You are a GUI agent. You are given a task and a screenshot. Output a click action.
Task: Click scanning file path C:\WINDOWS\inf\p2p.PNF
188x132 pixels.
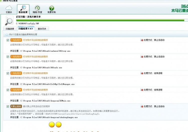click(x=28, y=24)
